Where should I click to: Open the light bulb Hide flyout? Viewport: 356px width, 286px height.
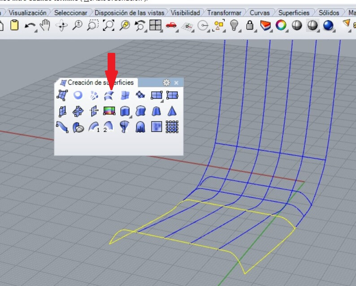pos(240,31)
